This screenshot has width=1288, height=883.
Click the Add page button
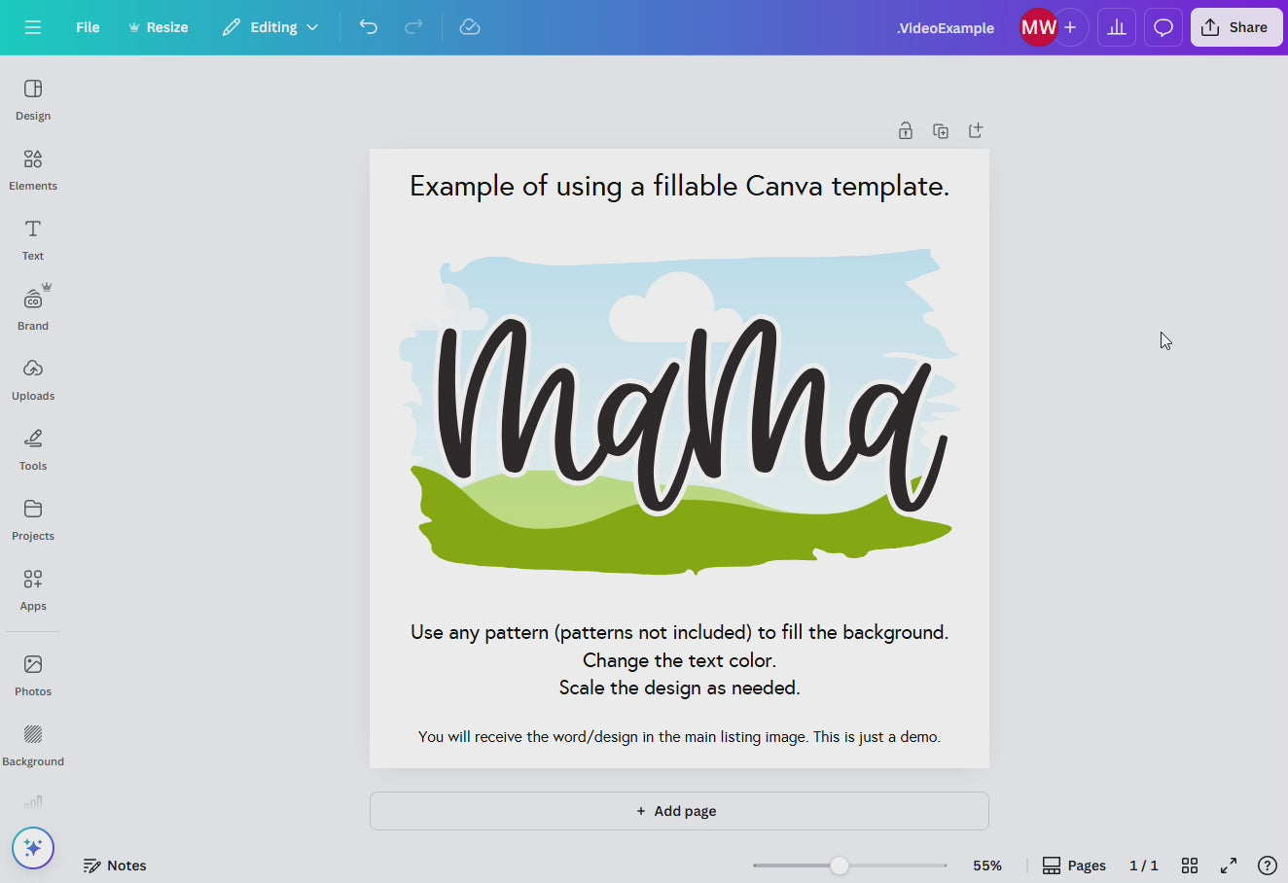click(x=678, y=811)
